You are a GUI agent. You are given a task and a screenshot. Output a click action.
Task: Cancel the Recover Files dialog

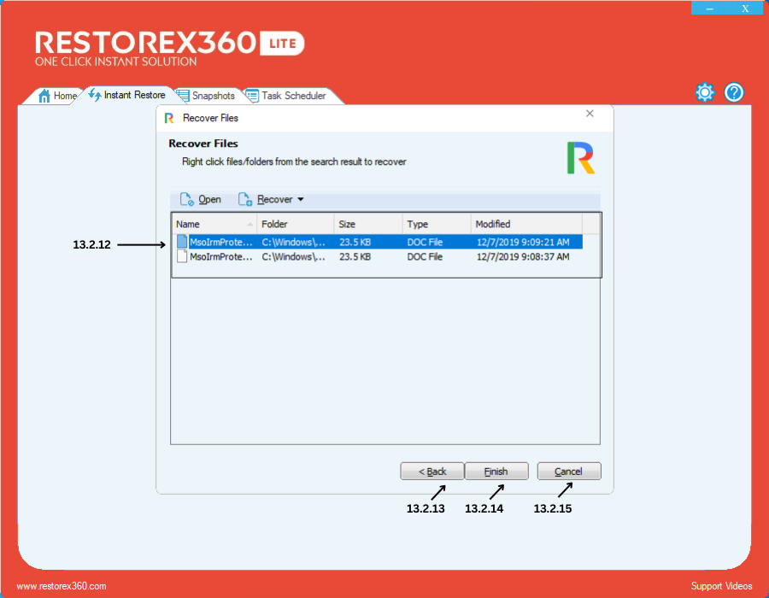(568, 472)
